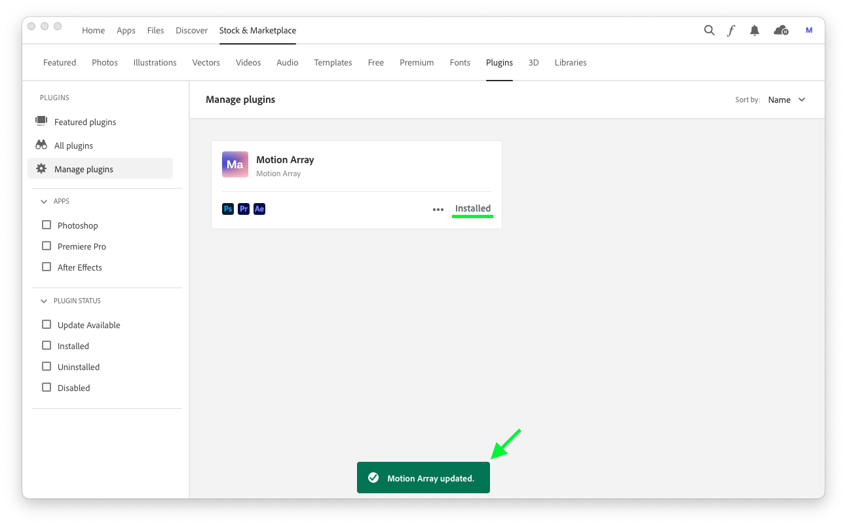Open the Motion Array more options menu
847x526 pixels.
click(438, 210)
